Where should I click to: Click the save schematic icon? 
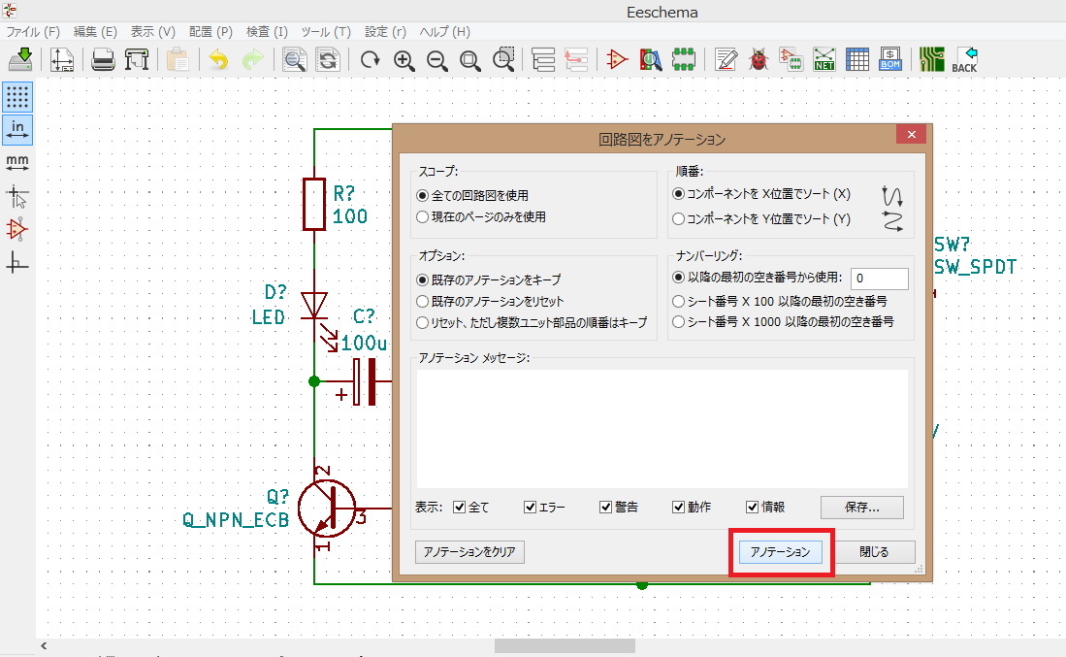coord(20,60)
